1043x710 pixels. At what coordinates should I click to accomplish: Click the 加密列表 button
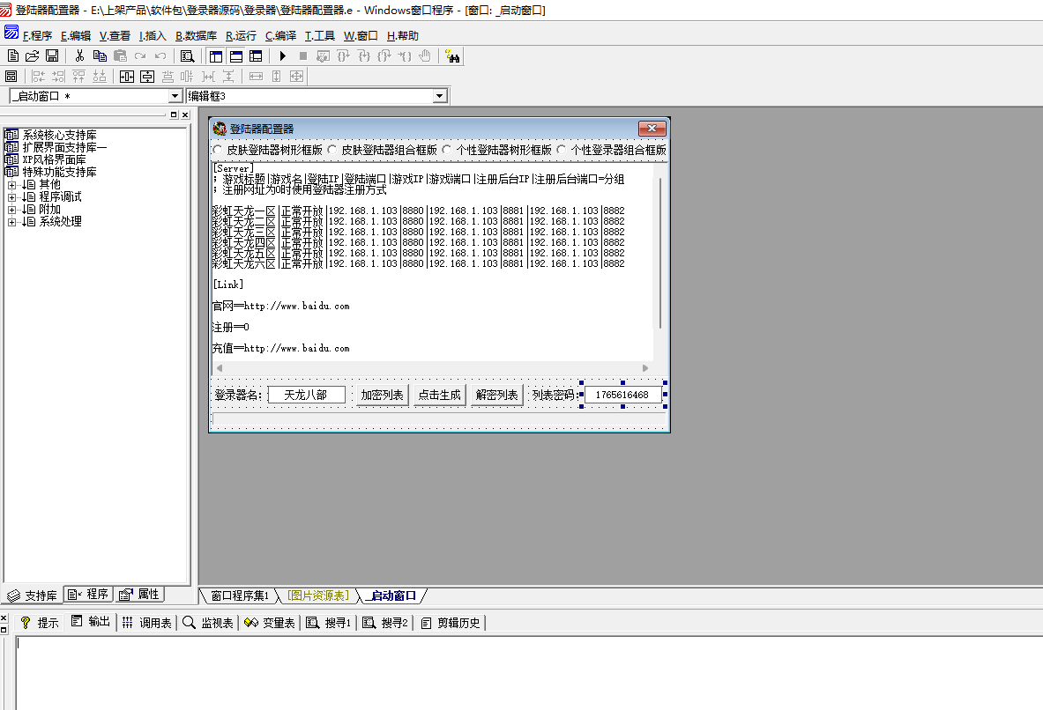click(x=382, y=395)
